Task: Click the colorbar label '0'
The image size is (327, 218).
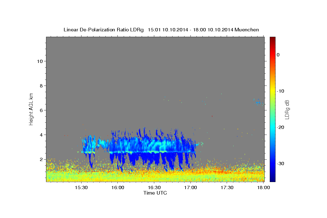Action: click(278, 55)
